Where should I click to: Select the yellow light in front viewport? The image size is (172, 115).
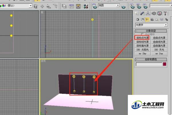92,20
